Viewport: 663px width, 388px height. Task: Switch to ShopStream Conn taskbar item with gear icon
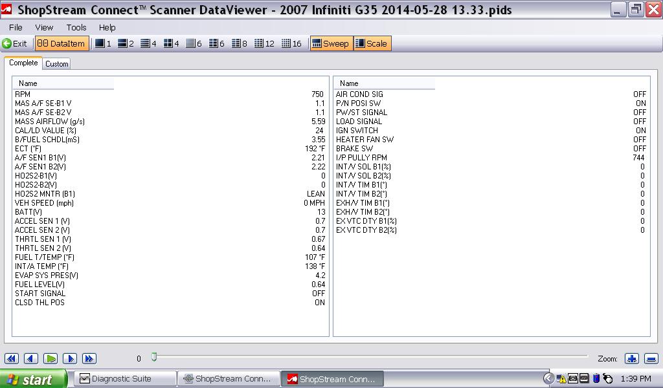[229, 379]
